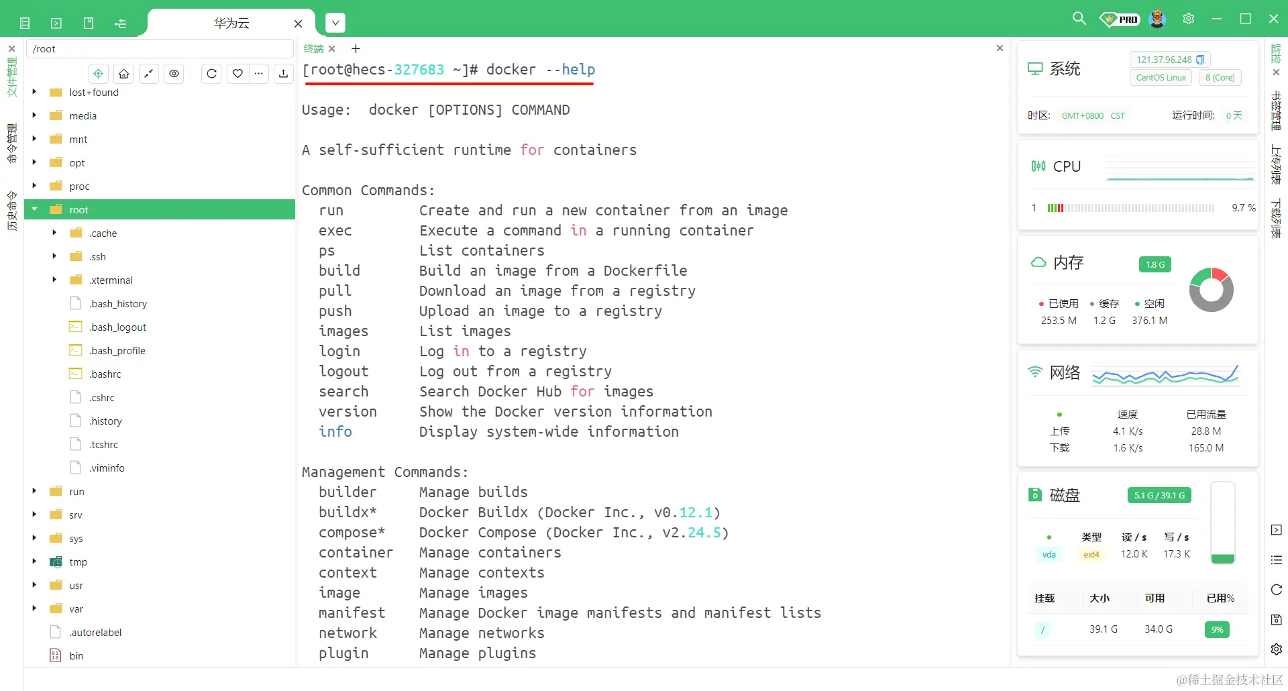Open the 下载列表 side tab
This screenshot has height=691, width=1288.
click(1277, 219)
